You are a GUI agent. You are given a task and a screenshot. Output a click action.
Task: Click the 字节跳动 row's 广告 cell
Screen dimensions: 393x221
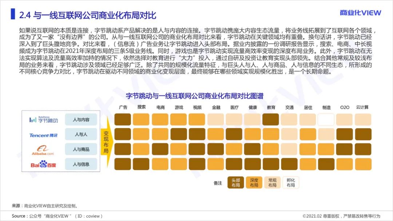[x=123, y=119]
